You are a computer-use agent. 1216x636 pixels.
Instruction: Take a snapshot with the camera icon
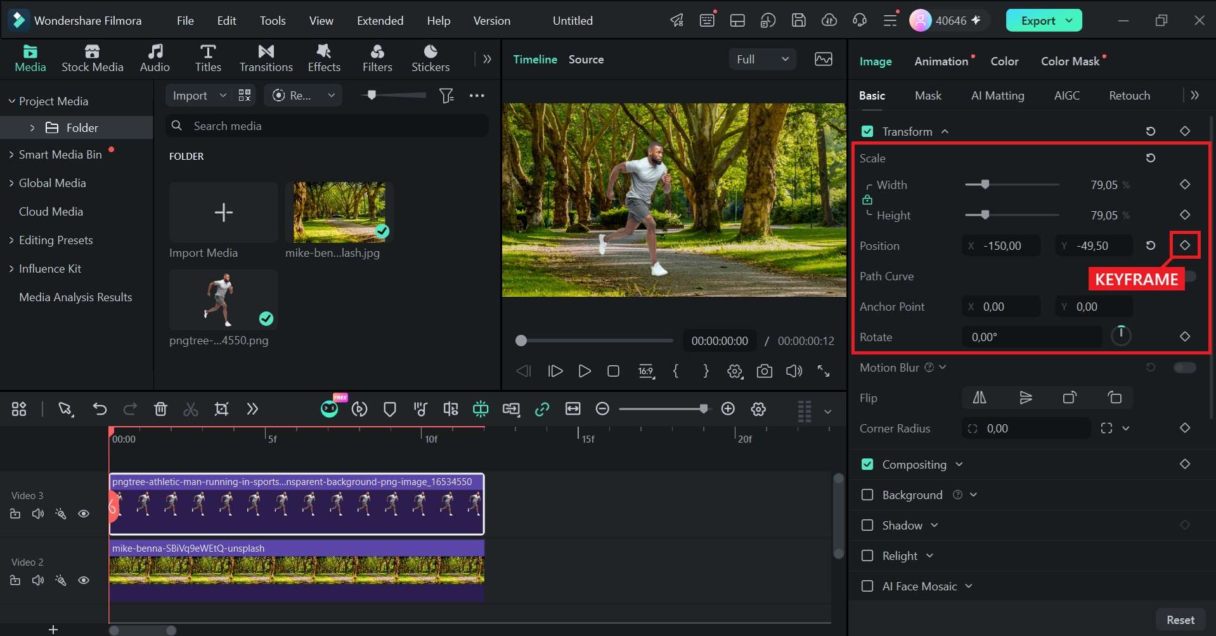(x=765, y=371)
